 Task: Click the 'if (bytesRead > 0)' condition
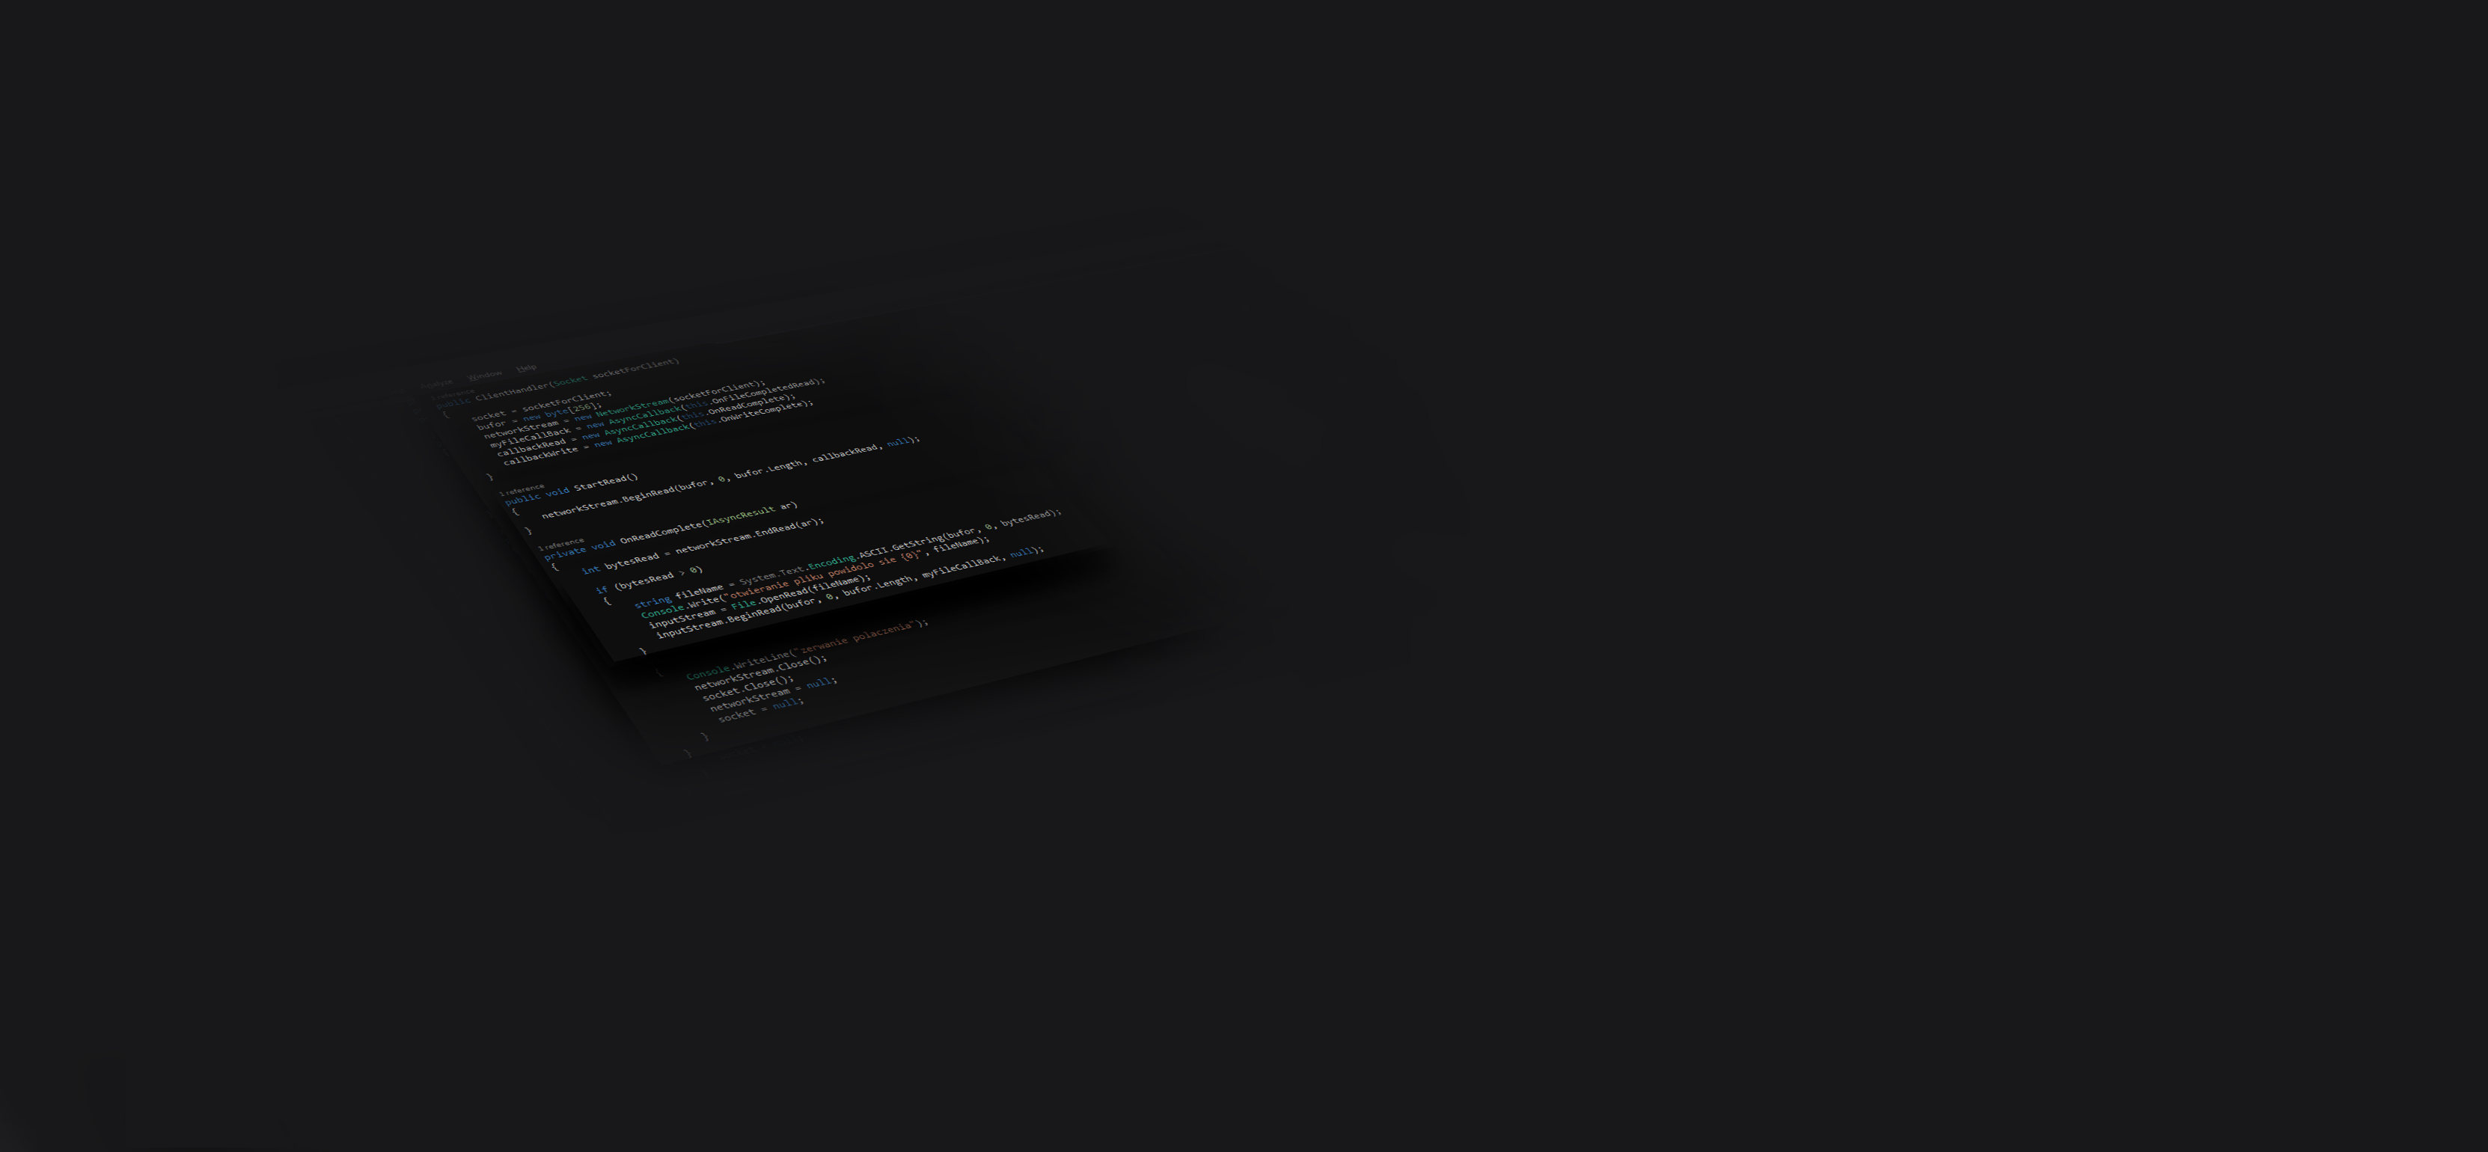(x=649, y=580)
